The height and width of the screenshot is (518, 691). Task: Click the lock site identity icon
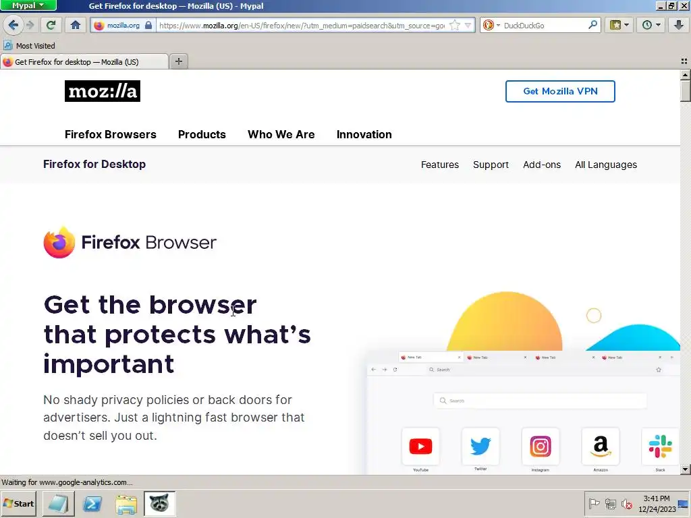(x=148, y=25)
